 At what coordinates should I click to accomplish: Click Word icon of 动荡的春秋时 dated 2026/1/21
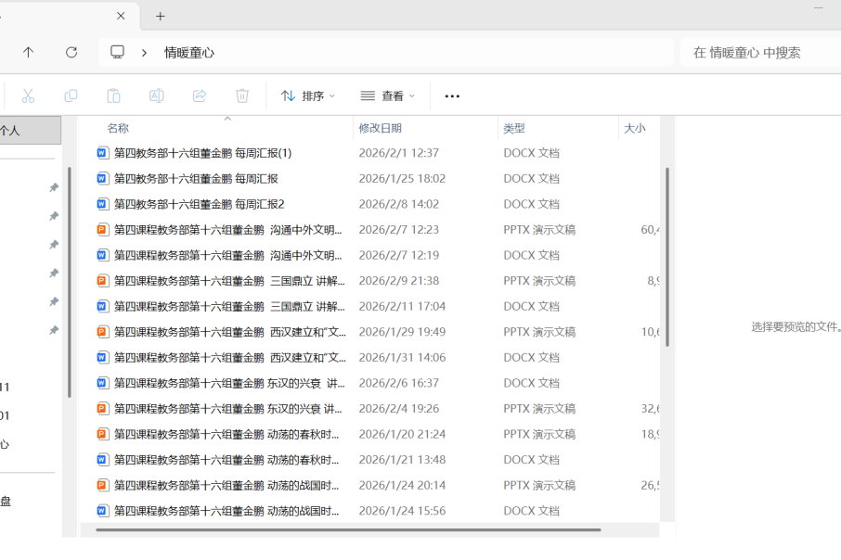click(102, 460)
